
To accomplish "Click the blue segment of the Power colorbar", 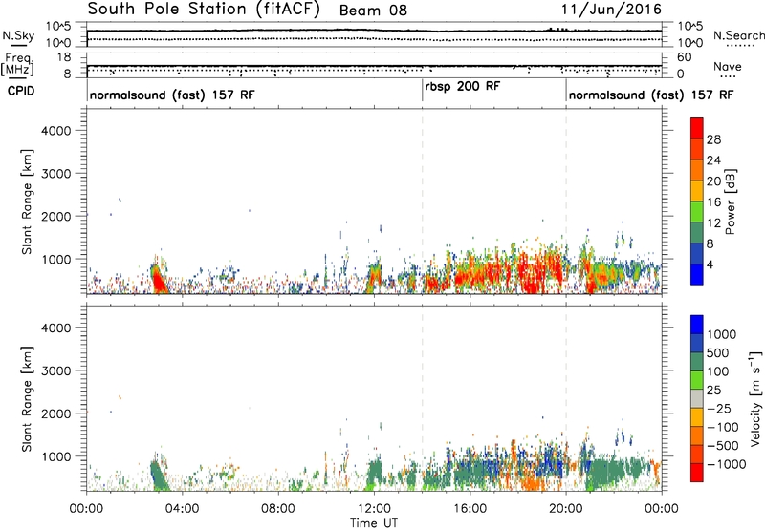I will pos(697,274).
